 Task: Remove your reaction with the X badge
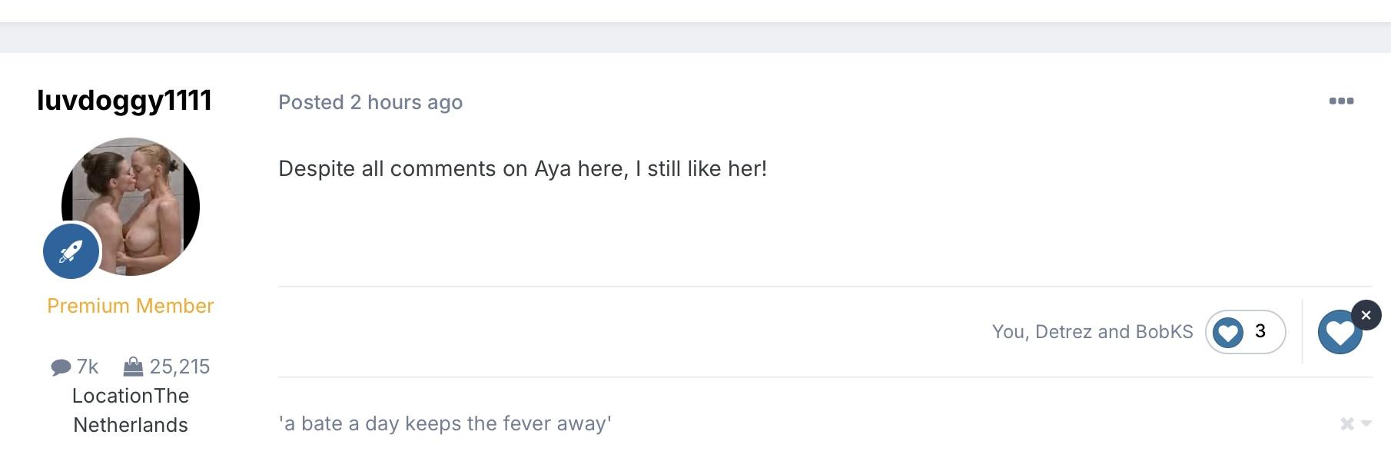(x=1366, y=315)
